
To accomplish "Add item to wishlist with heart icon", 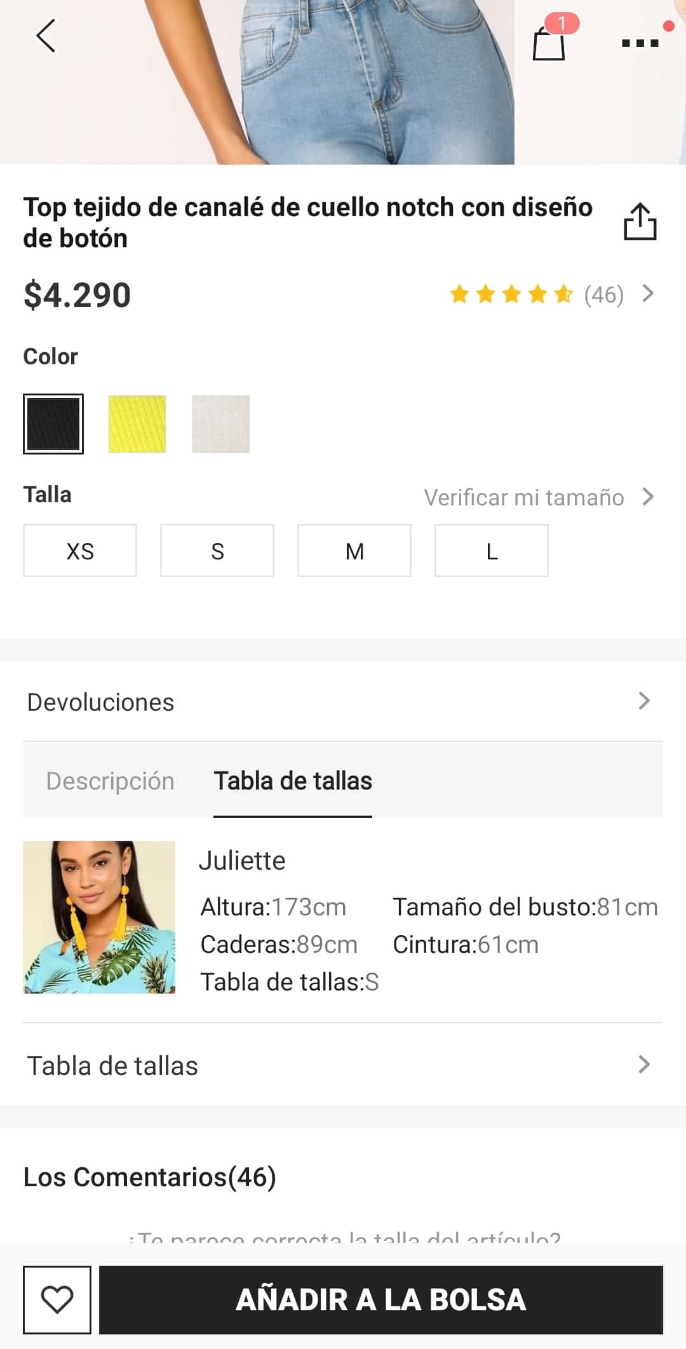I will pos(57,1299).
